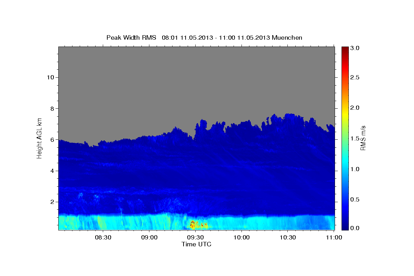Click the colorbar value 2.0
This screenshot has height=276, width=414.
click(355, 108)
